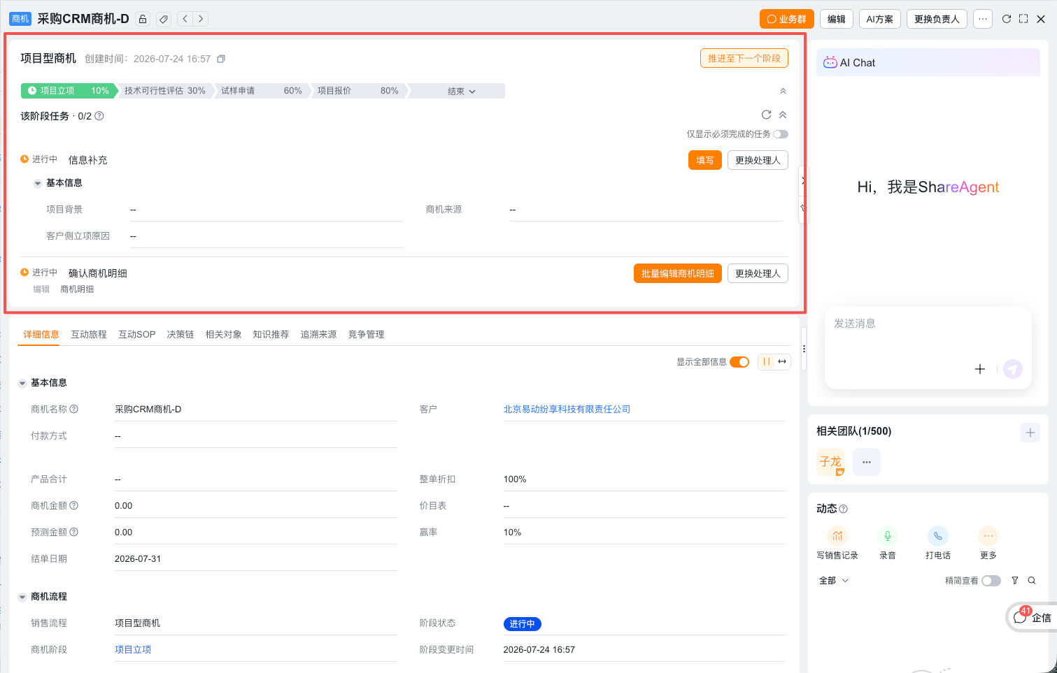Click the fullscreen icon in the top toolbar
Viewport: 1057px width, 673px height.
click(x=1023, y=19)
